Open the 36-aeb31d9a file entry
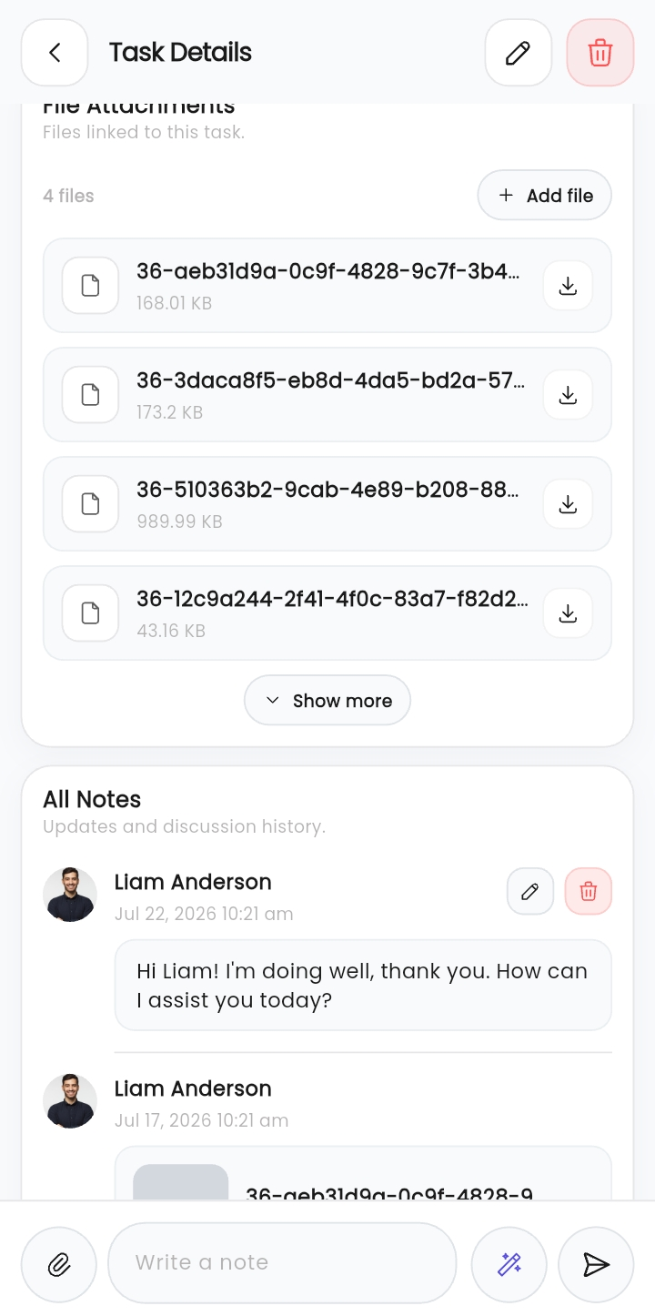The height and width of the screenshot is (1316, 655). pyautogui.click(x=327, y=286)
